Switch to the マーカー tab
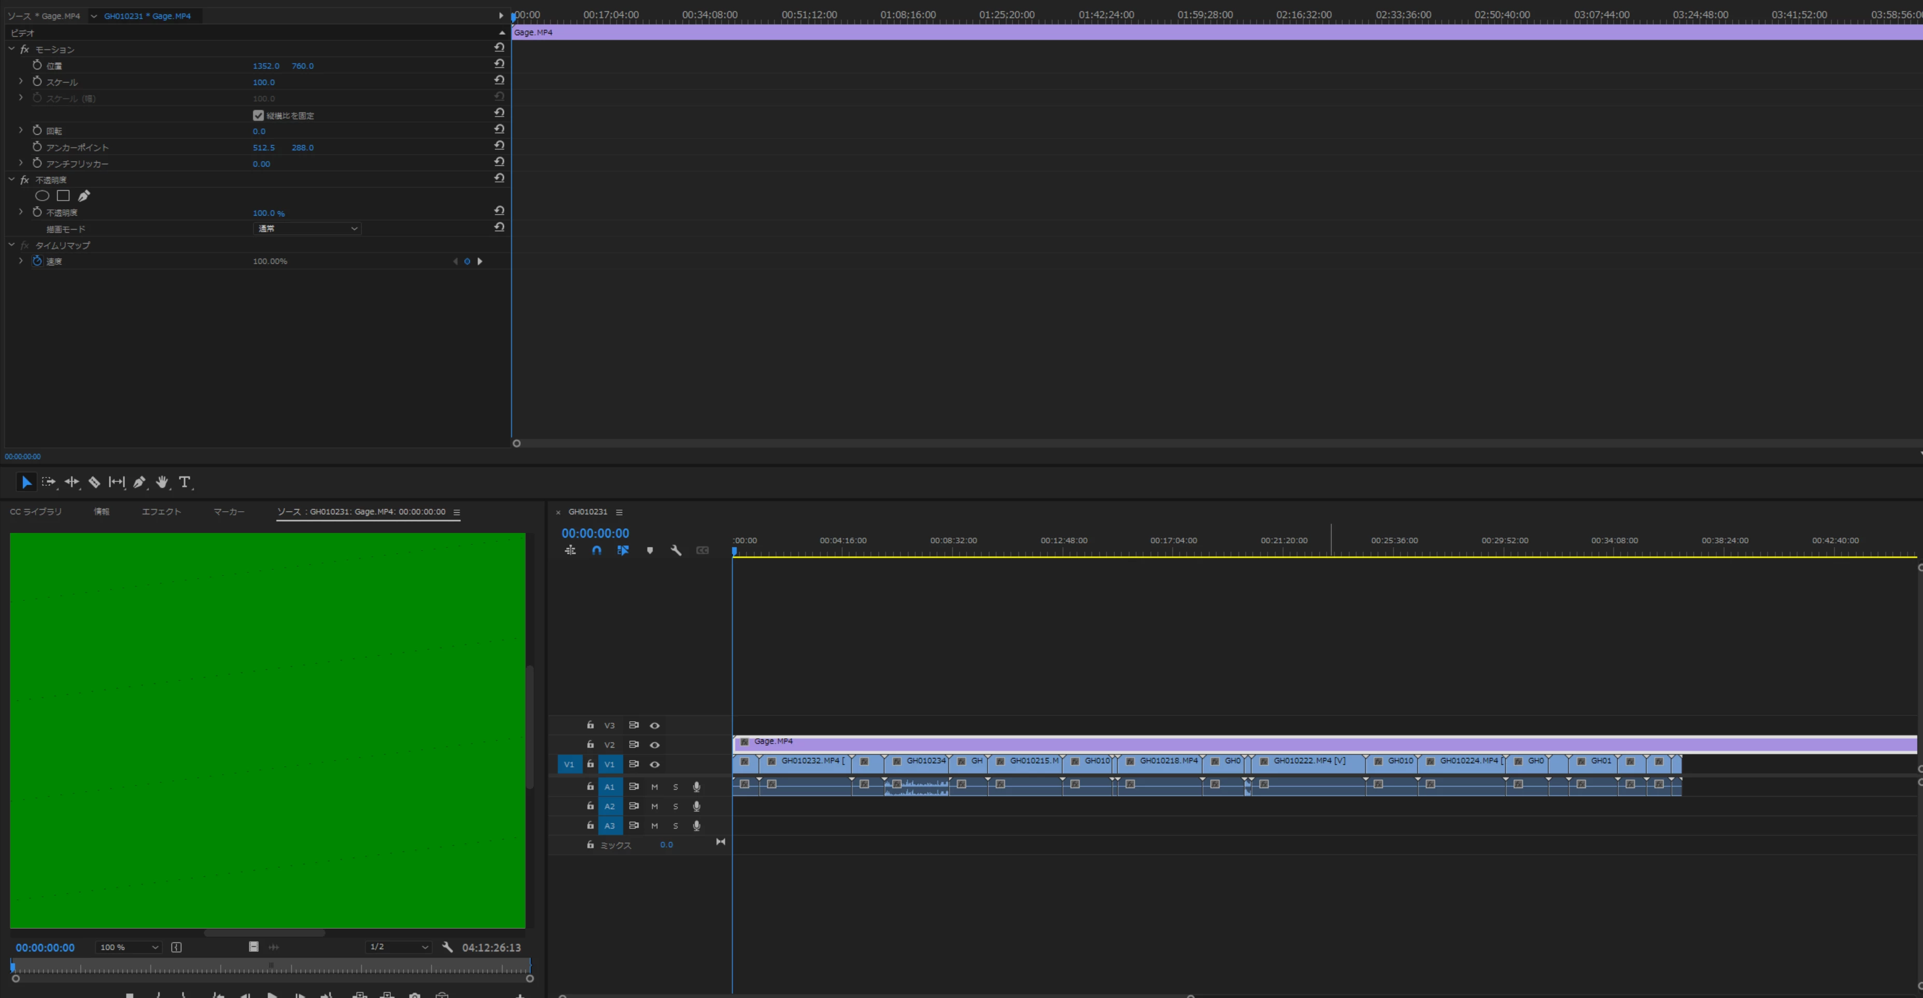1923x998 pixels. (x=229, y=512)
